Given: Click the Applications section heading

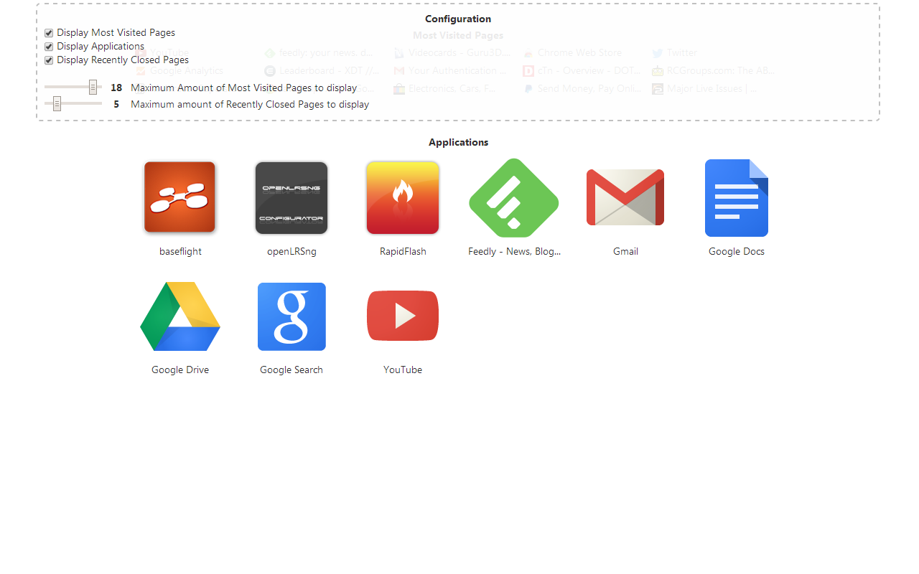Looking at the screenshot, I should [459, 142].
